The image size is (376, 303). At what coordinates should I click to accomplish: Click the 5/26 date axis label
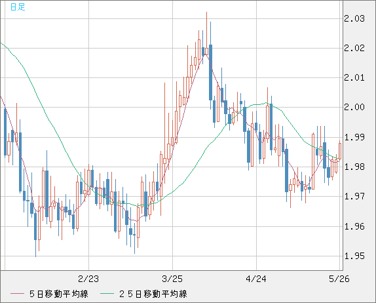[x=339, y=279]
